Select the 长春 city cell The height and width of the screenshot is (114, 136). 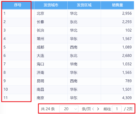pyautogui.click(x=51, y=22)
